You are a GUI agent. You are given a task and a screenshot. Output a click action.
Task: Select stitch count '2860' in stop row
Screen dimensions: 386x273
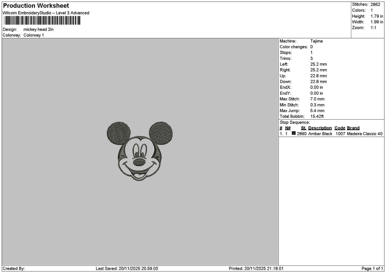point(302,134)
